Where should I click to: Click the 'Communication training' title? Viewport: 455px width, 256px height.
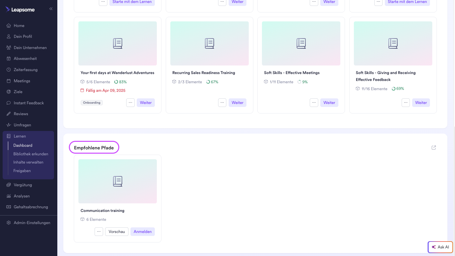click(102, 211)
